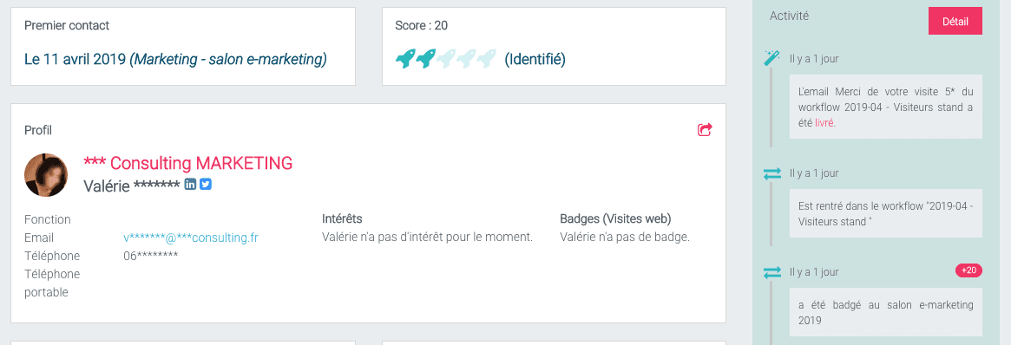Click the 'a été badgé au salon' activity card
Viewport: 1011px width, 345px height.
coord(885,312)
